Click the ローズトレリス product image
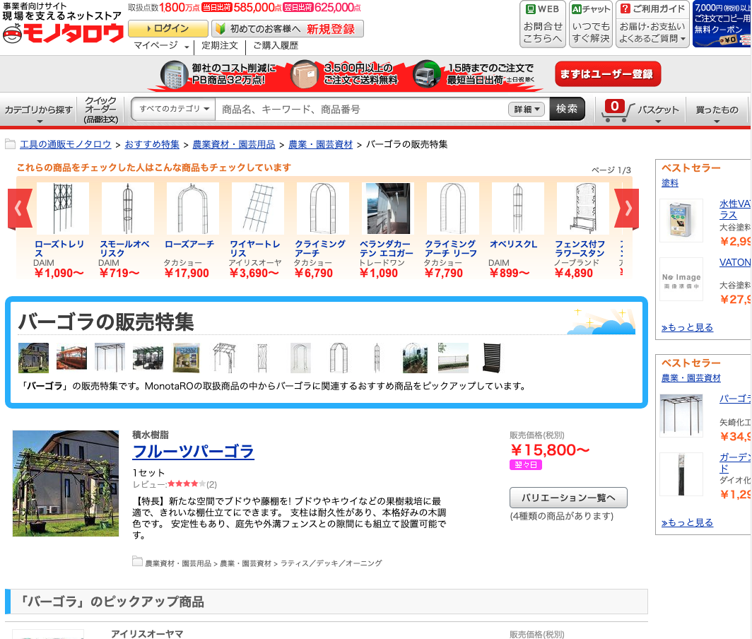 click(x=63, y=209)
